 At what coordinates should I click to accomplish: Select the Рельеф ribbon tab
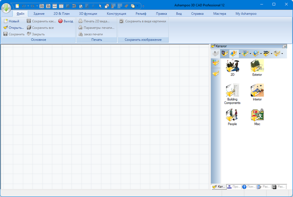click(x=141, y=14)
